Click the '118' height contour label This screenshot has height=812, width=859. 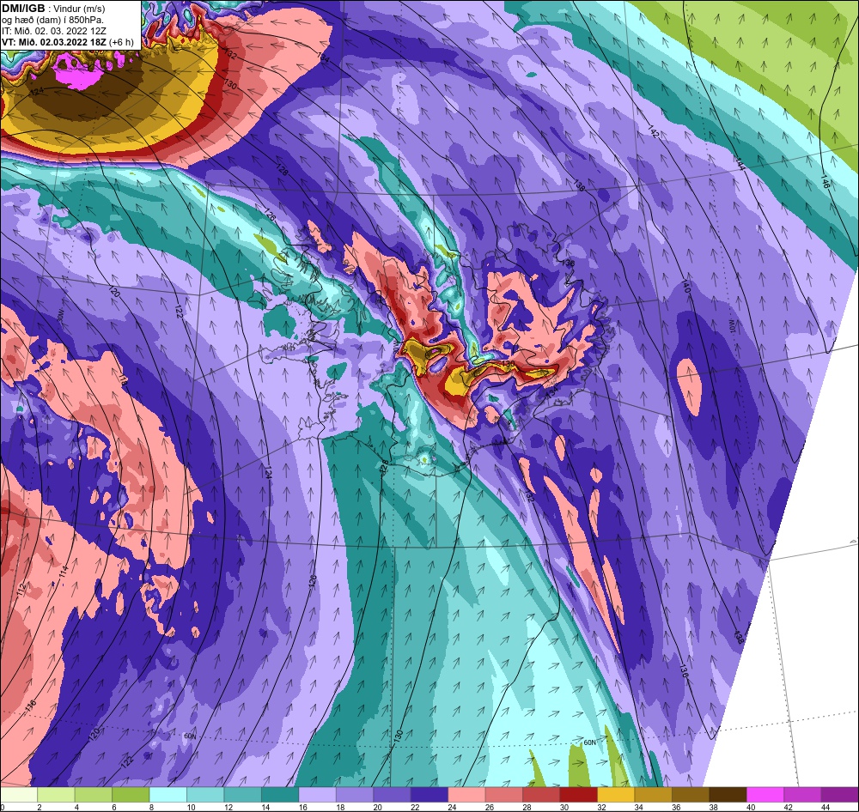pos(123,379)
